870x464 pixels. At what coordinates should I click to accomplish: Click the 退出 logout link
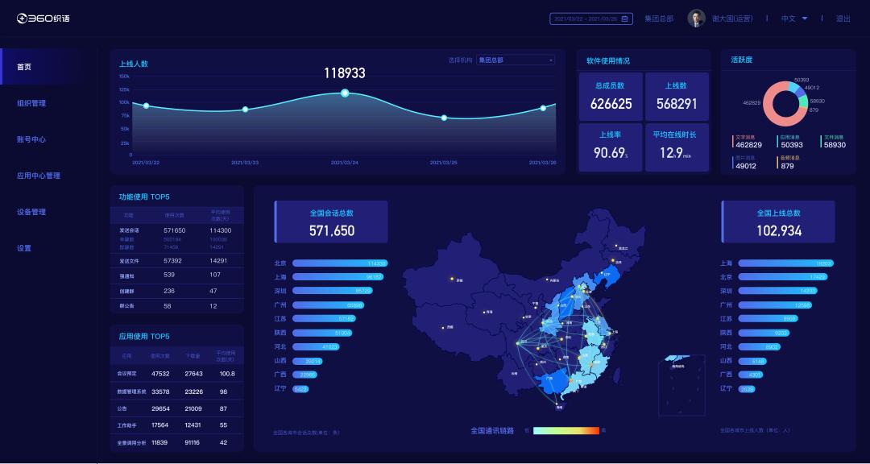click(845, 18)
